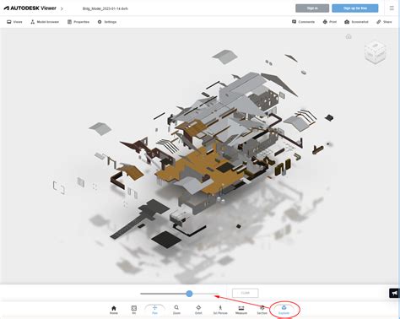Click the explode slider handle
Viewport: 400px width, 319px height.
tap(189, 294)
